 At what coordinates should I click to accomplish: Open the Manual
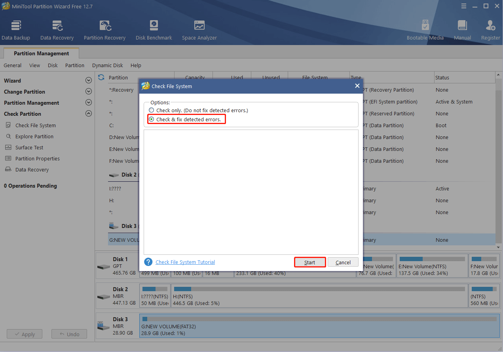(x=462, y=30)
